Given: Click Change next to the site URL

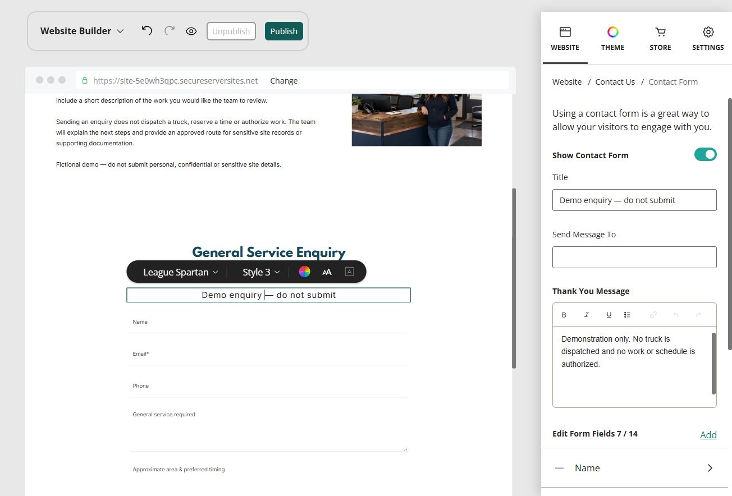Looking at the screenshot, I should 284,81.
